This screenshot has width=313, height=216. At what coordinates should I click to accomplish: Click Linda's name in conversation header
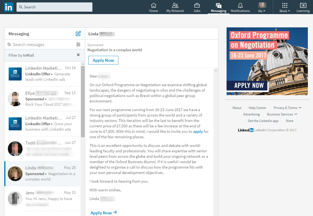[x=101, y=34]
